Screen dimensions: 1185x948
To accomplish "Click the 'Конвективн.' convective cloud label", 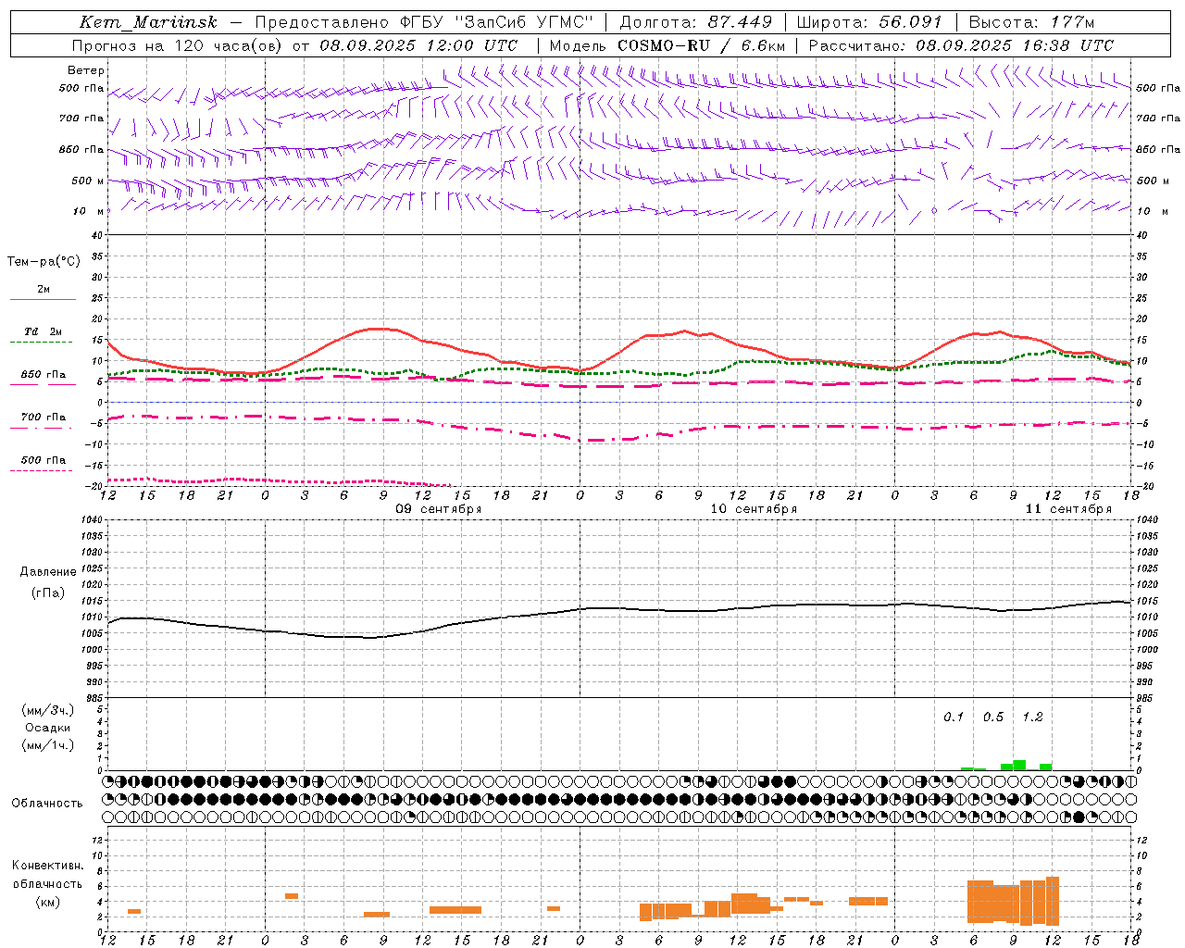I will 48,866.
